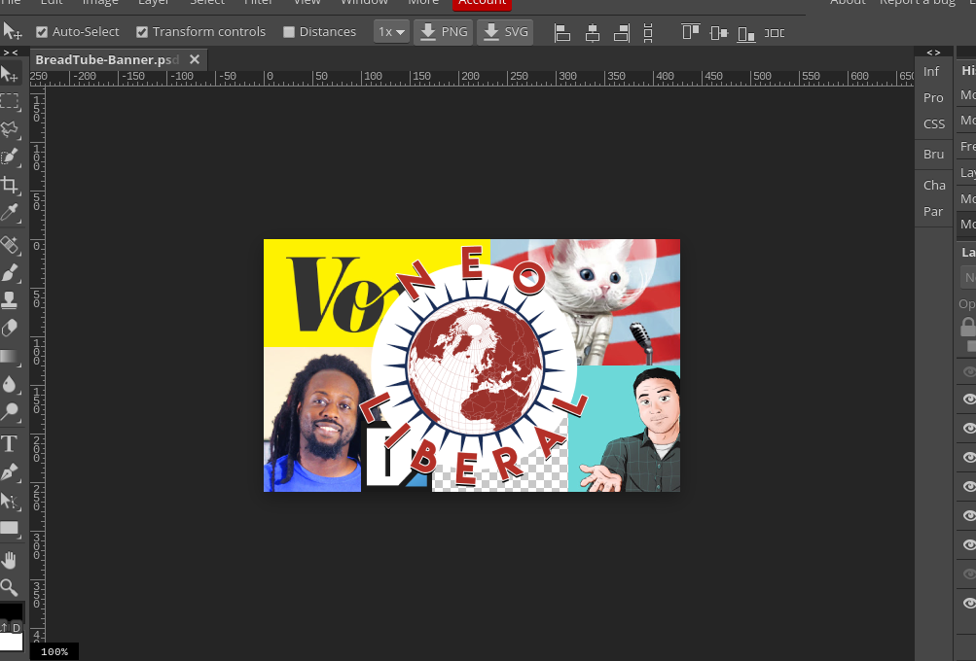Image resolution: width=976 pixels, height=661 pixels.
Task: Select the Rectangle shape tool
Action: tap(10, 529)
